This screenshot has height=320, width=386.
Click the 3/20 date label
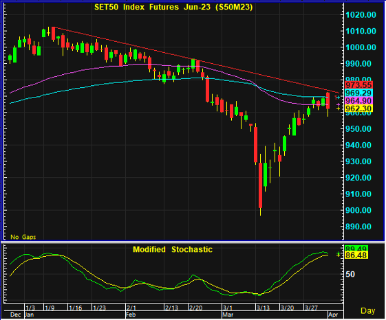point(288,308)
